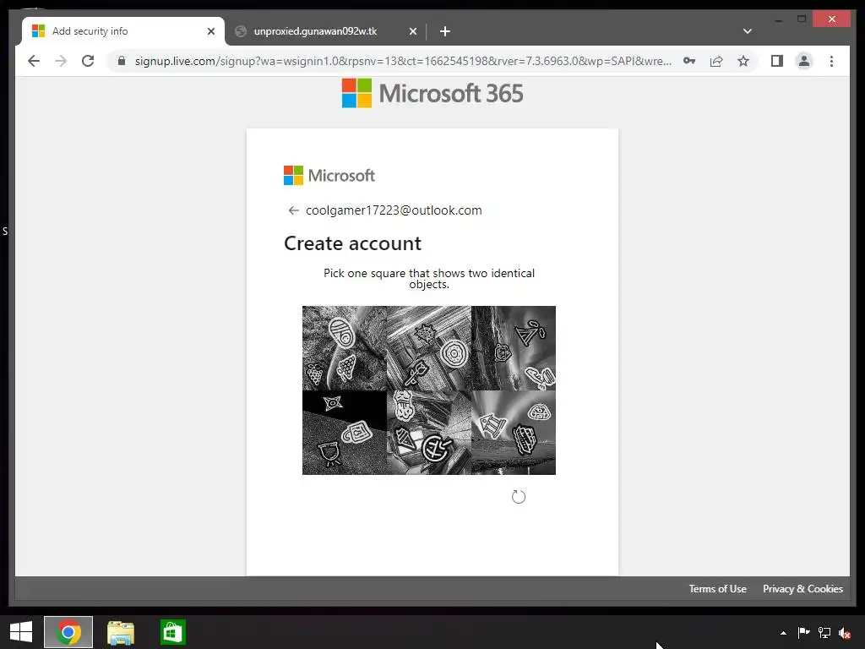This screenshot has width=865, height=649.
Task: Minimize the Chrome window
Action: pos(778,20)
